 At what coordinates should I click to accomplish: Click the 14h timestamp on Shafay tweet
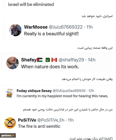tap(92, 60)
